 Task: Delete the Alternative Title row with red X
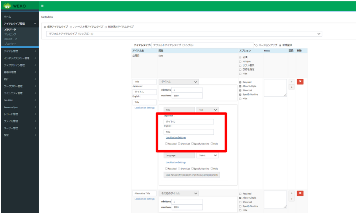tap(300, 193)
